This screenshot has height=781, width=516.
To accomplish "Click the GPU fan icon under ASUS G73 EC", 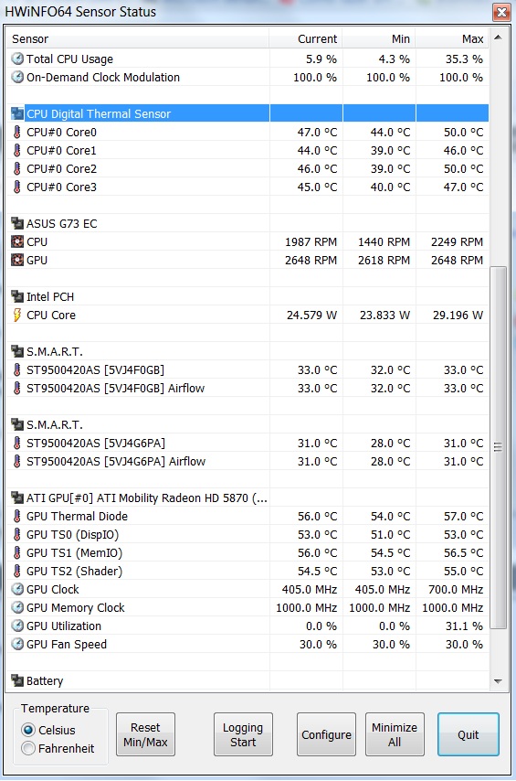I will tap(17, 260).
